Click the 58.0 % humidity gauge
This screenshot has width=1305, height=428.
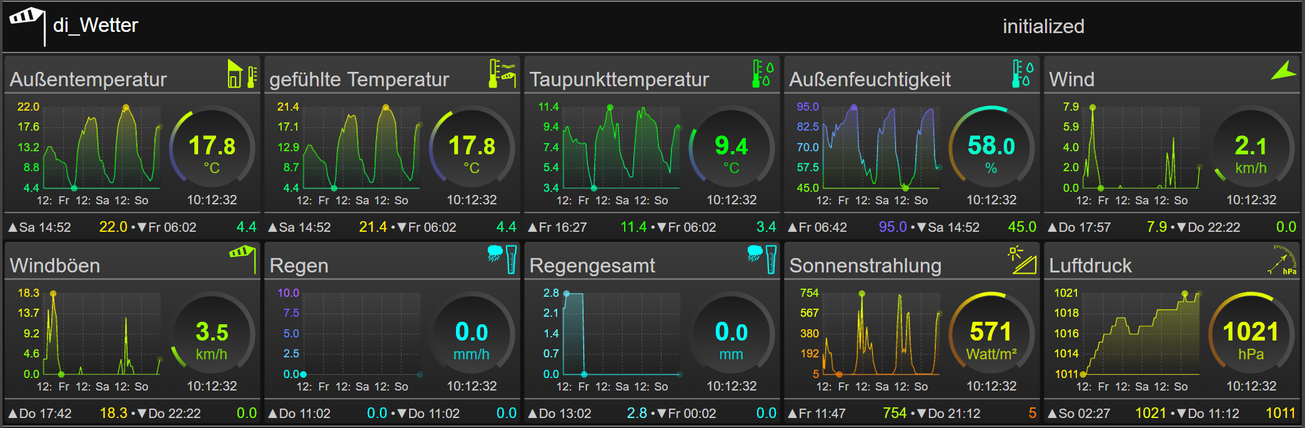991,147
